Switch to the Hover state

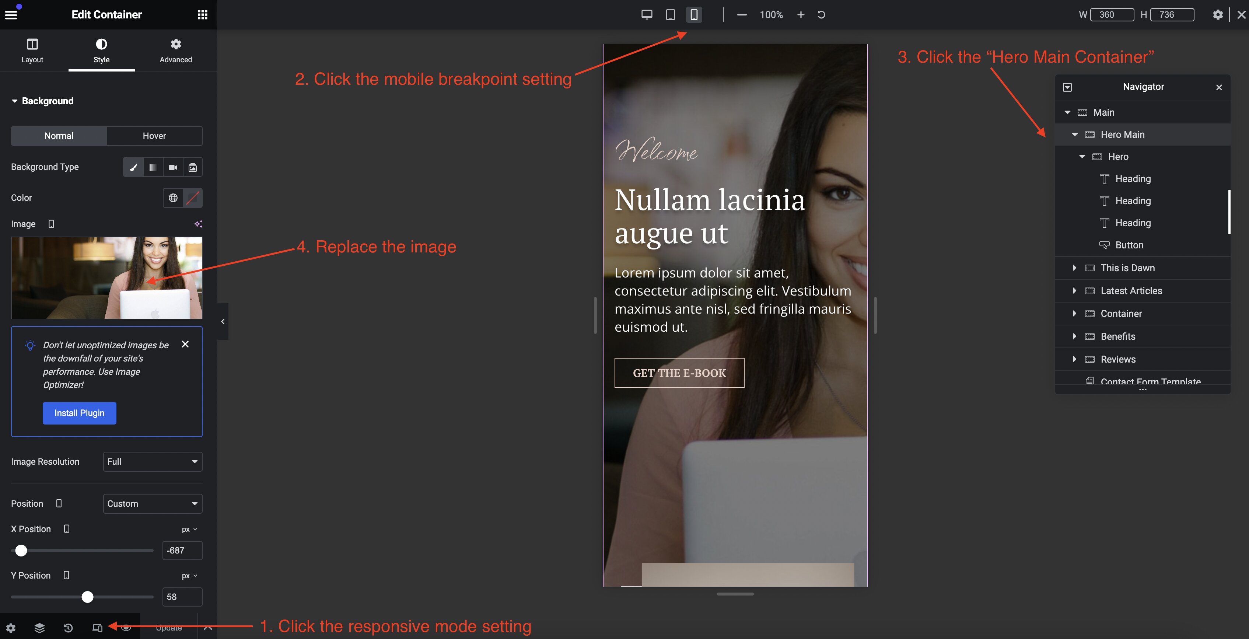tap(154, 136)
